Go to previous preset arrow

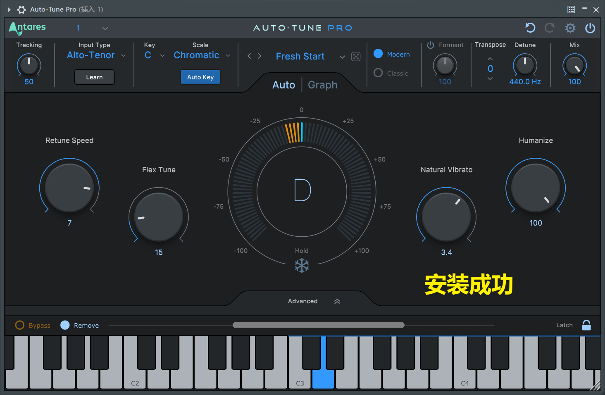pos(249,56)
